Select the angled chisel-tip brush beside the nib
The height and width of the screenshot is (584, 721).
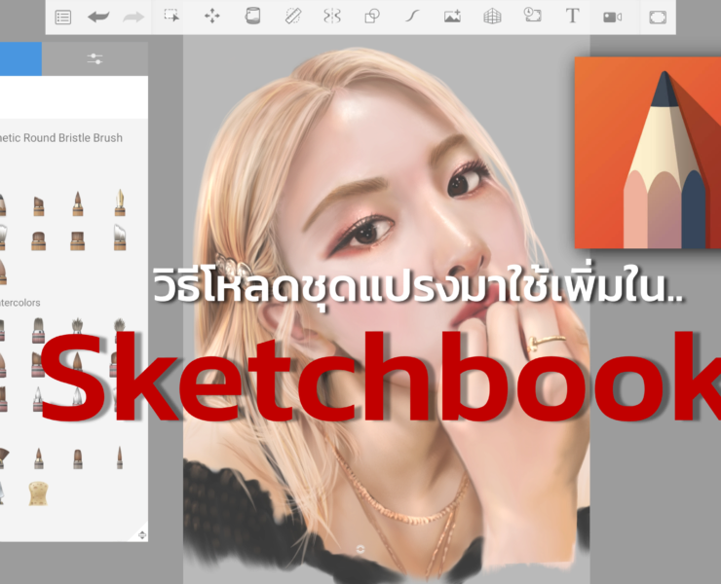click(x=39, y=205)
